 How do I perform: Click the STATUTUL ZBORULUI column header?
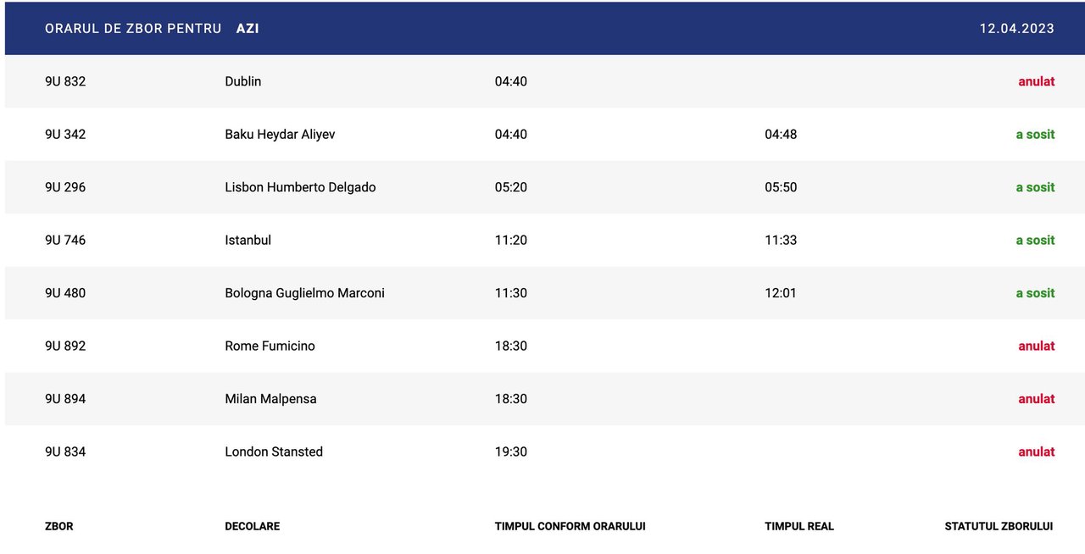[999, 526]
